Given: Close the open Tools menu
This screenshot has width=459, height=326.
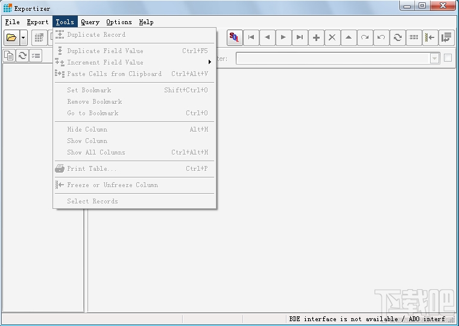Looking at the screenshot, I should 65,22.
